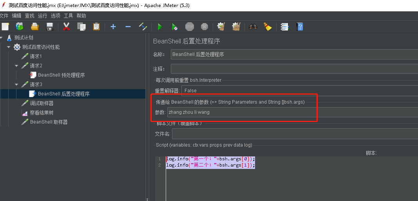
Task: Click the 文件名 file name field
Action: click(295, 134)
